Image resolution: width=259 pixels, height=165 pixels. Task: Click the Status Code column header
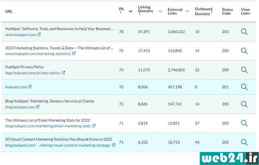tap(227, 11)
